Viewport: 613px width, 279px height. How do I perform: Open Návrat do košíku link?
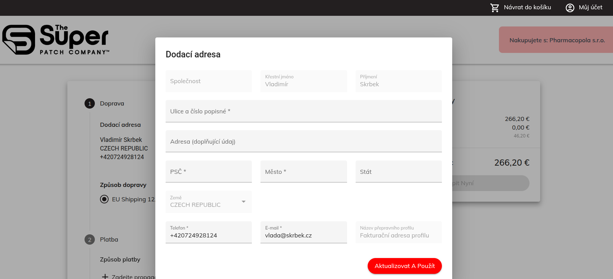[x=527, y=8]
